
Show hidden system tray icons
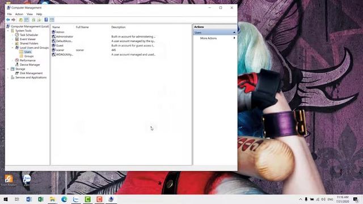300,199
